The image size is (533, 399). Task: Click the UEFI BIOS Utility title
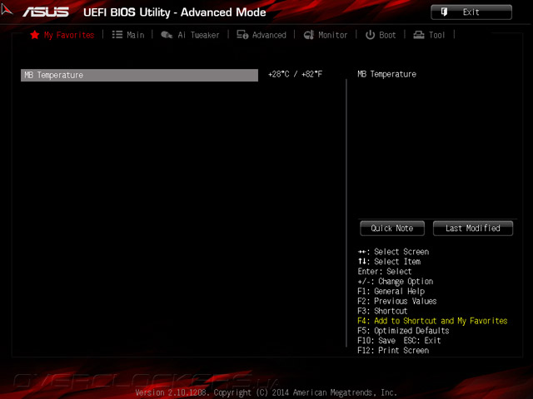tap(175, 12)
